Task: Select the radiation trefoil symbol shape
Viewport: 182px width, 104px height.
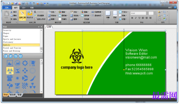Action: pos(33,86)
